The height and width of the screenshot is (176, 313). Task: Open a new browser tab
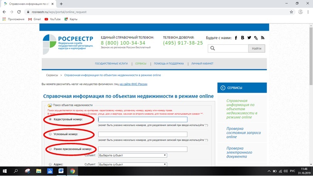tap(61, 4)
